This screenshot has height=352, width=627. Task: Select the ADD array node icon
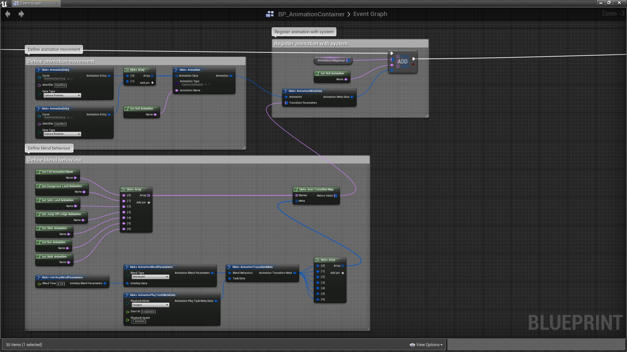click(402, 61)
